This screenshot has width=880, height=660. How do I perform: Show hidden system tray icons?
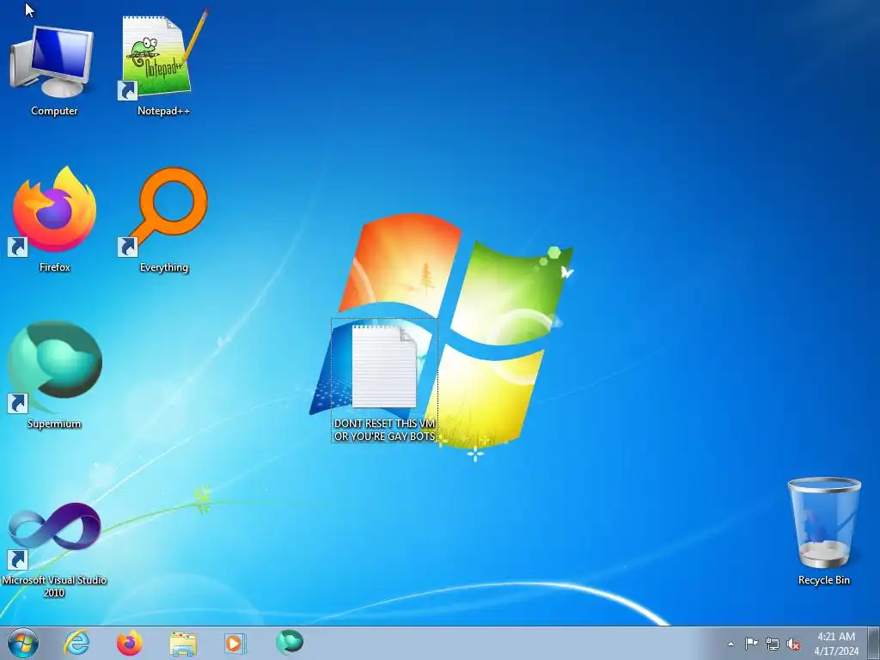click(x=730, y=644)
